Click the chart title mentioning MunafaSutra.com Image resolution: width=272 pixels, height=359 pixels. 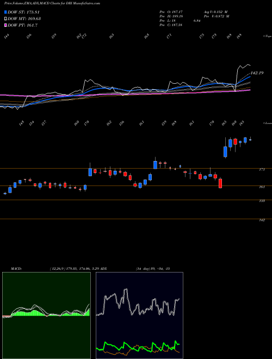[52, 3]
